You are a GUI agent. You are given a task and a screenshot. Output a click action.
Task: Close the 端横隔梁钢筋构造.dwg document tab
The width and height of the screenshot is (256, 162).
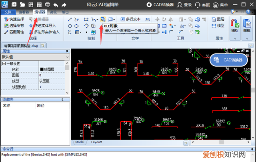pyautogui.click(x=43, y=45)
